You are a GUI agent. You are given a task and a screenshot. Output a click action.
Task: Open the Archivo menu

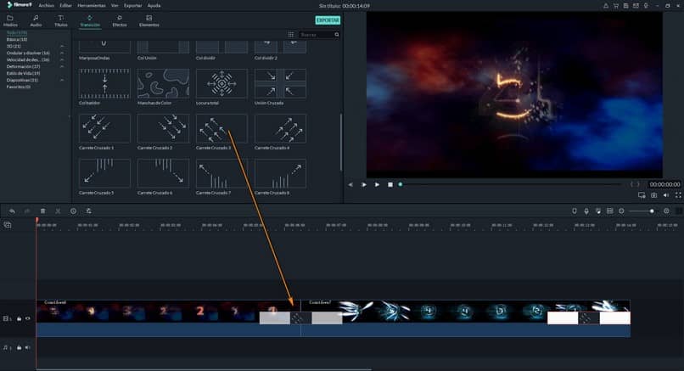(x=46, y=6)
